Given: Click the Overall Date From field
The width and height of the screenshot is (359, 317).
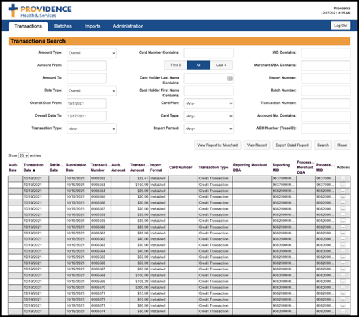Looking at the screenshot, I should pyautogui.click(x=86, y=103).
